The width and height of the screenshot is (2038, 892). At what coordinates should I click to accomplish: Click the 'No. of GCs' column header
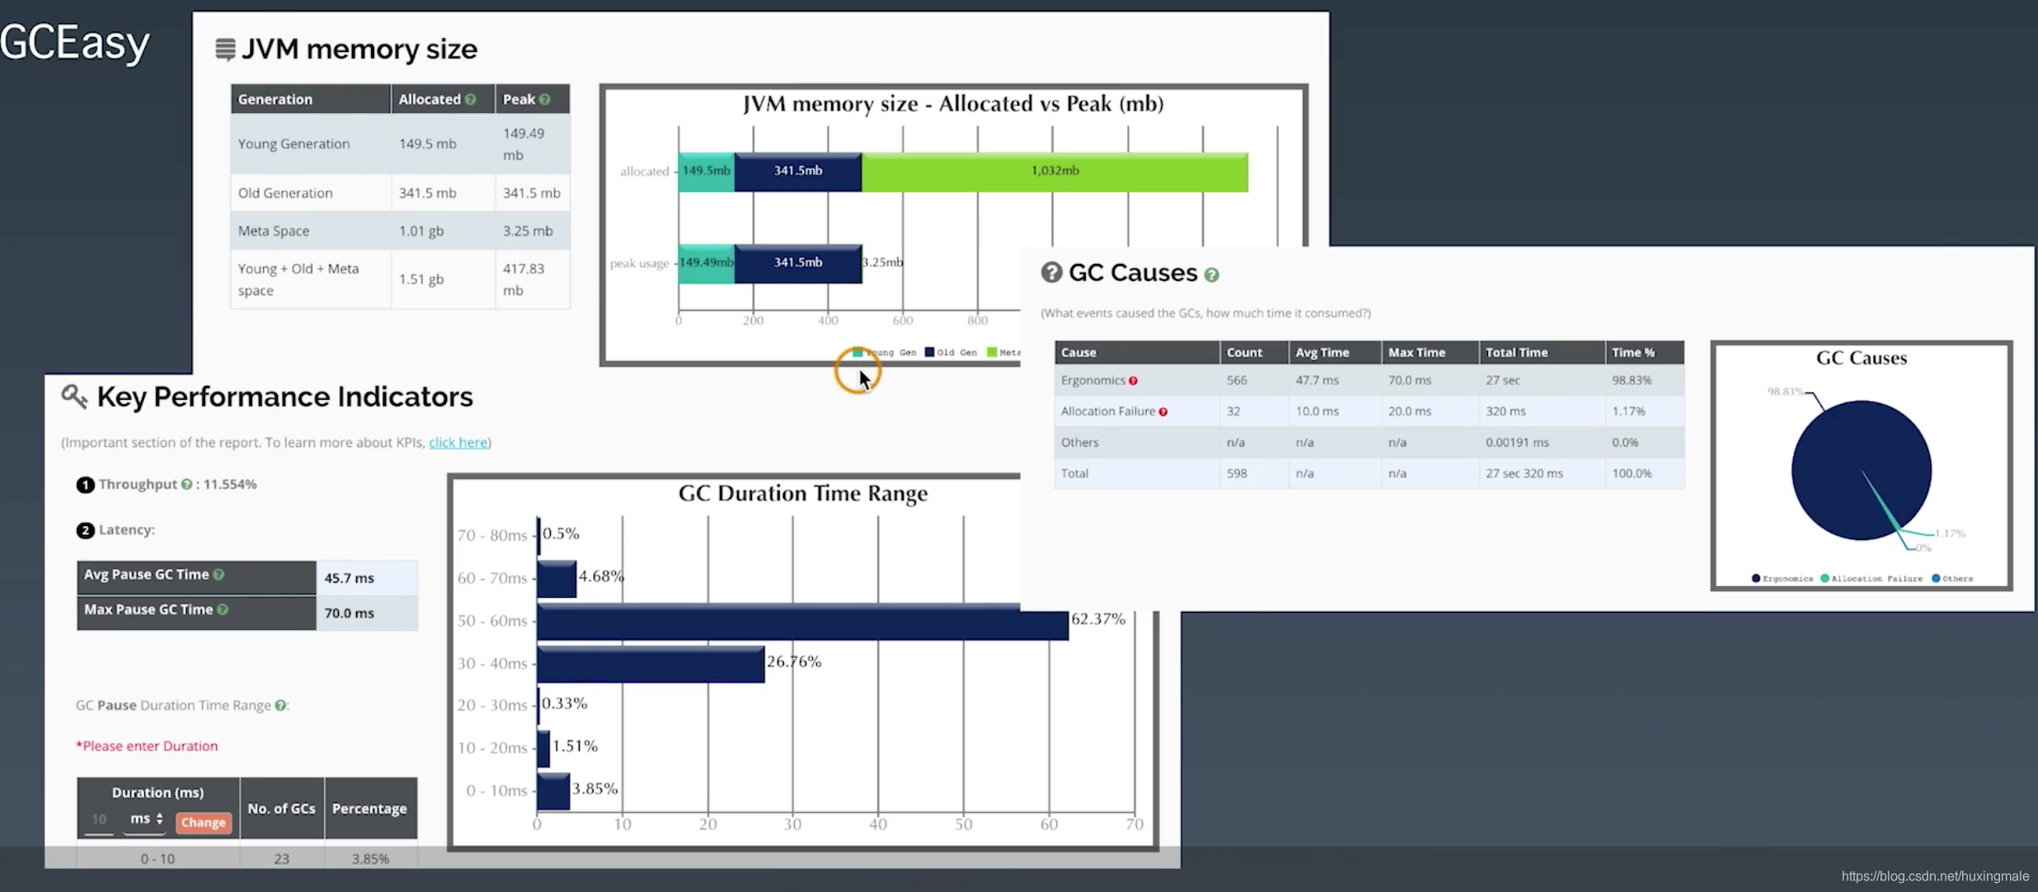(x=281, y=809)
